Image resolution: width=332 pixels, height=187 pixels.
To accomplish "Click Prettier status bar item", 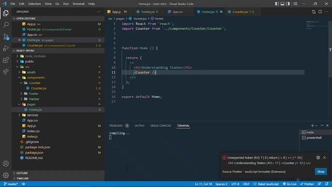I will pos(307,184).
